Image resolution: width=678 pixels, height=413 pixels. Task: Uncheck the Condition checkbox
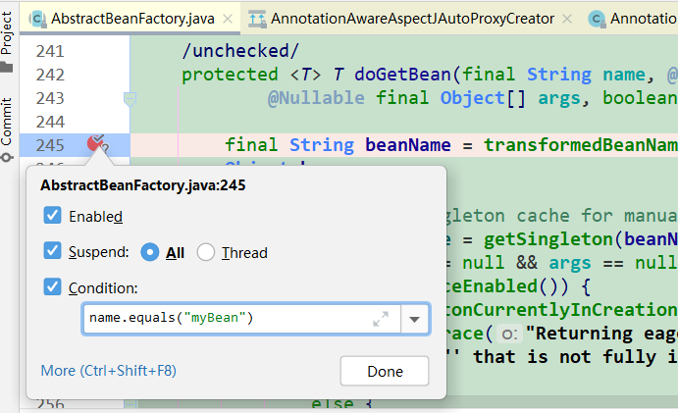pyautogui.click(x=52, y=286)
